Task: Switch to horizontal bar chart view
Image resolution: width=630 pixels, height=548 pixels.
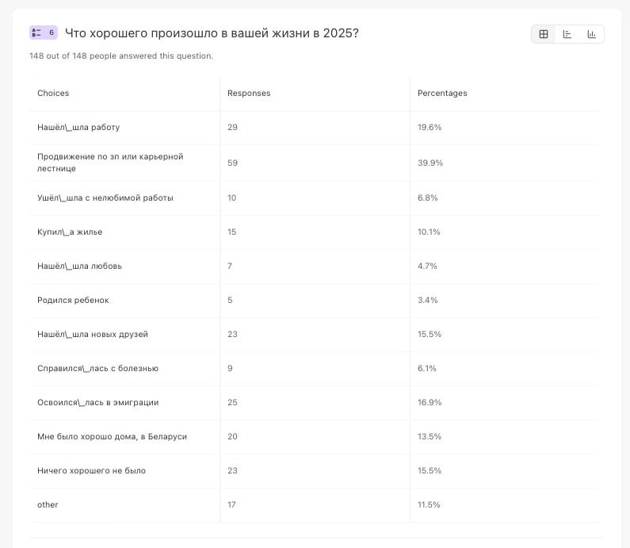Action: coord(567,34)
